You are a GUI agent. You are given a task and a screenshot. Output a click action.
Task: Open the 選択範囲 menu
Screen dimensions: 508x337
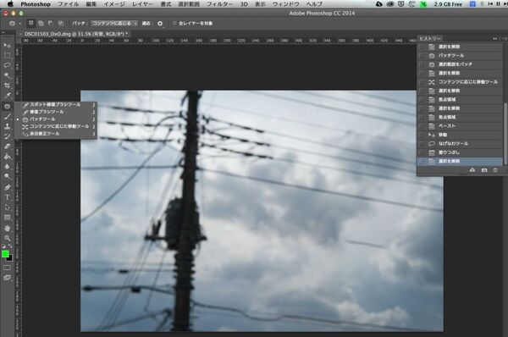point(189,4)
